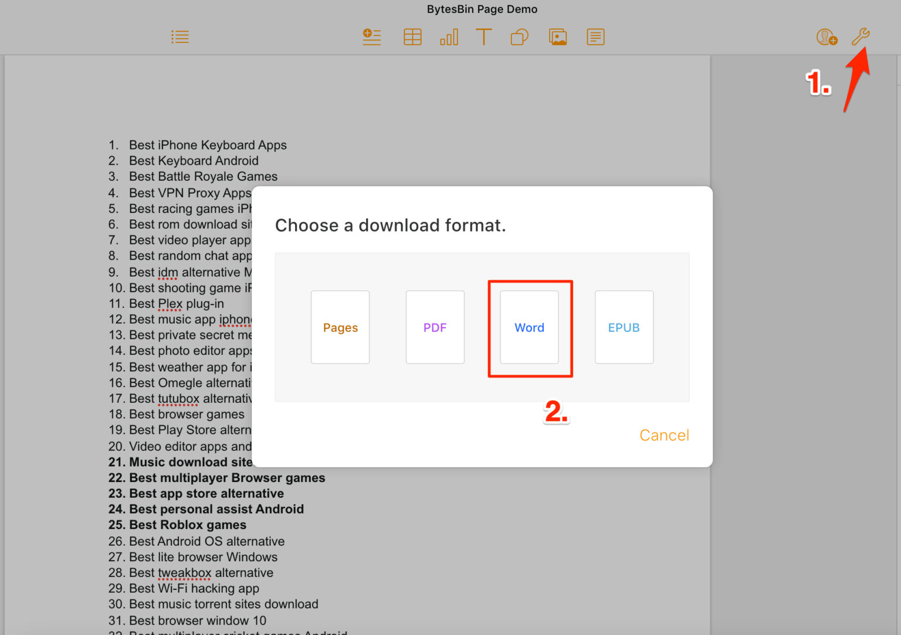The image size is (901, 635).
Task: Add a collaborator with the person-plus icon
Action: tap(827, 36)
